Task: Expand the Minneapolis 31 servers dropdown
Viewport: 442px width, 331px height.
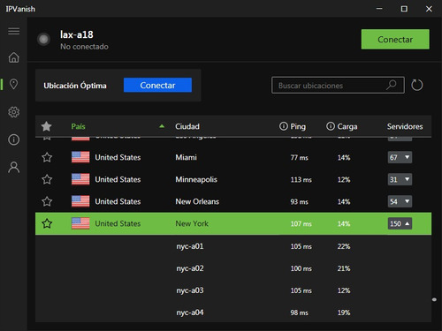Action: click(400, 179)
